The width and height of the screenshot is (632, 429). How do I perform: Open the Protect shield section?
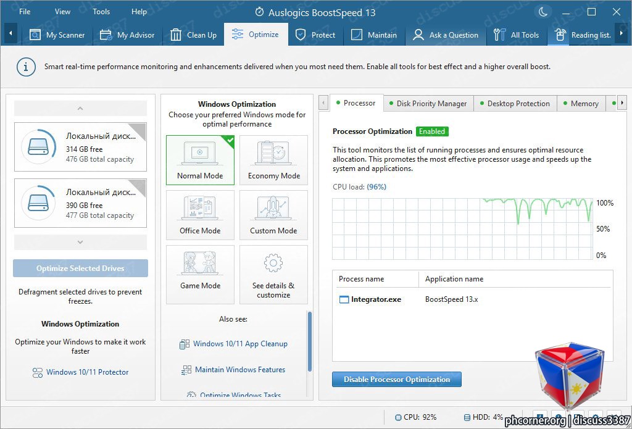point(315,35)
